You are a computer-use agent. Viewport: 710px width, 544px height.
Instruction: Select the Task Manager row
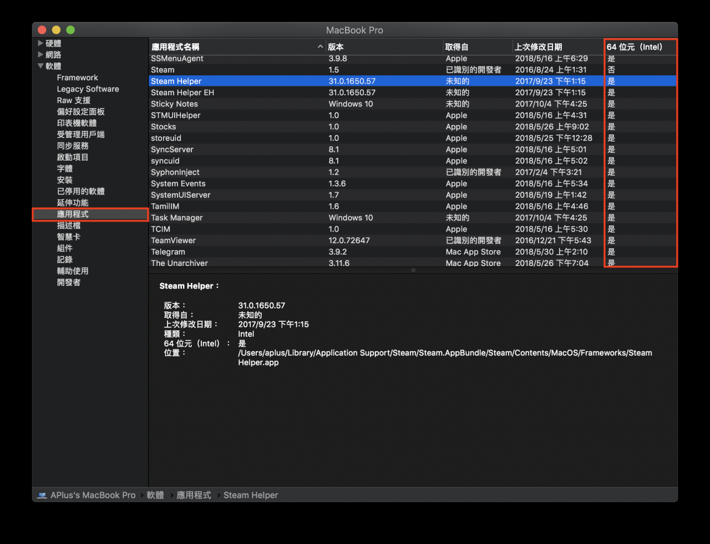coord(413,217)
